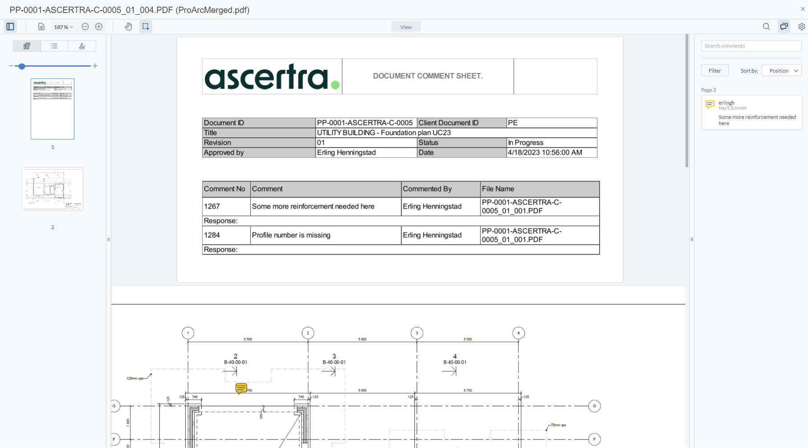The image size is (808, 448).
Task: Open erlingh's reinforcement comment
Action: (751, 112)
